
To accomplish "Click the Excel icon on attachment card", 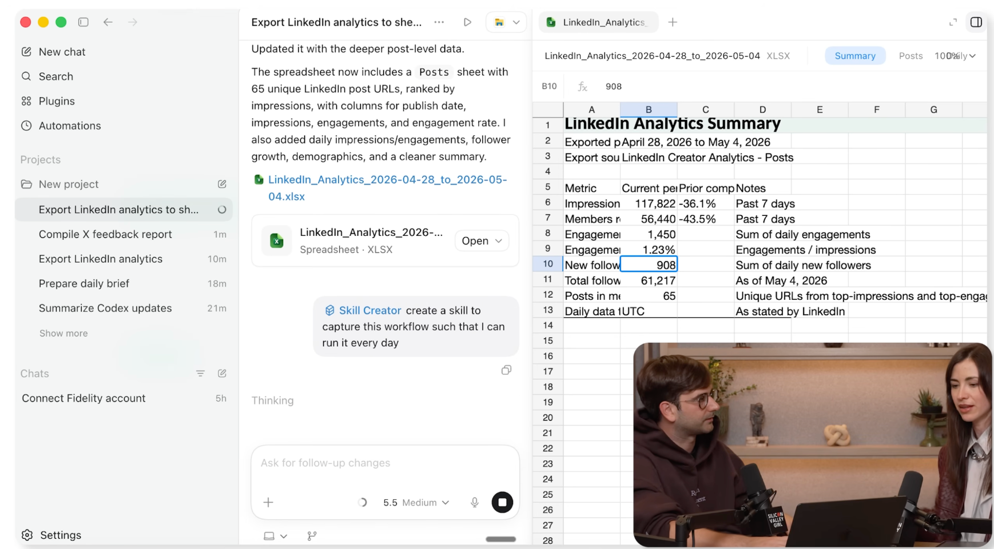I will click(x=277, y=241).
